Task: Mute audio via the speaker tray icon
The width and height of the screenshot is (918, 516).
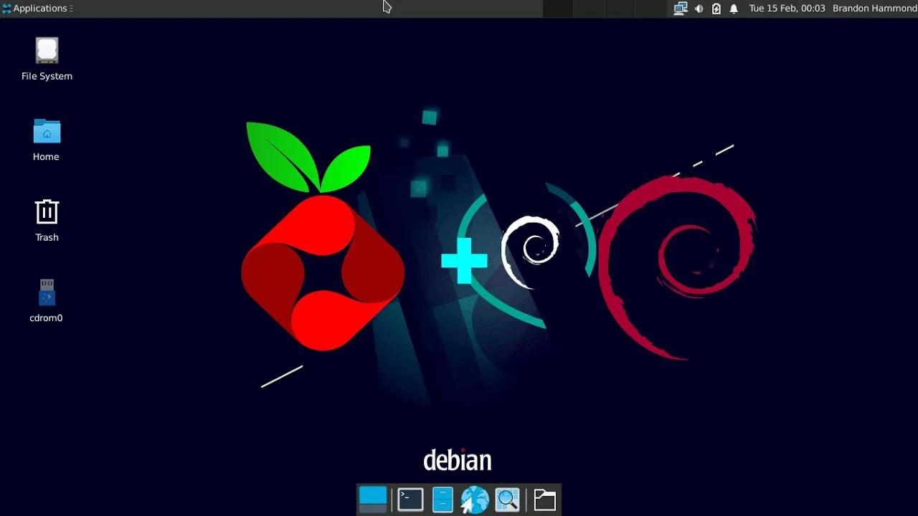Action: click(698, 8)
